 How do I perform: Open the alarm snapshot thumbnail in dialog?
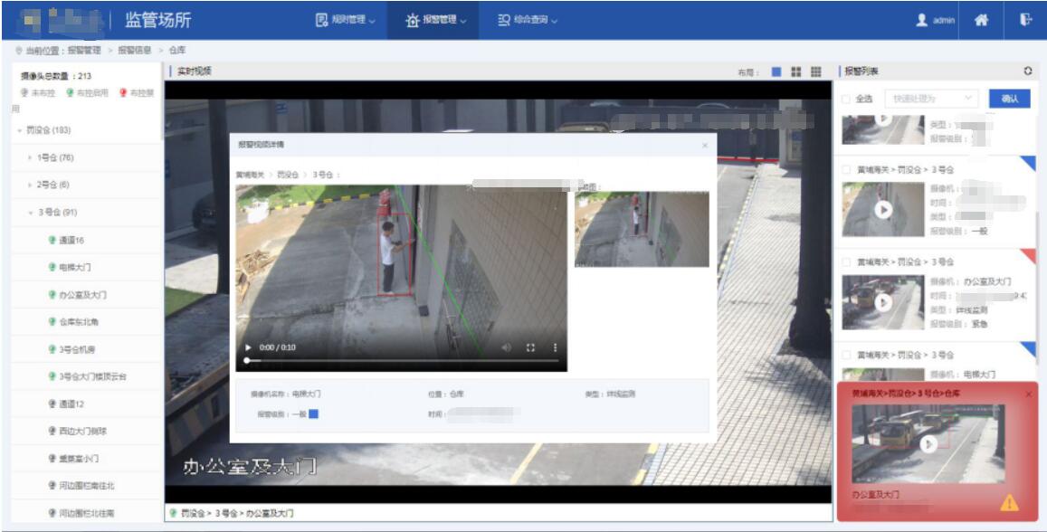tap(642, 230)
